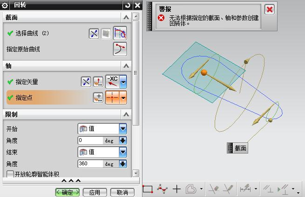
Task: Open the Vector dialog icon
Action: pyautogui.click(x=98, y=82)
